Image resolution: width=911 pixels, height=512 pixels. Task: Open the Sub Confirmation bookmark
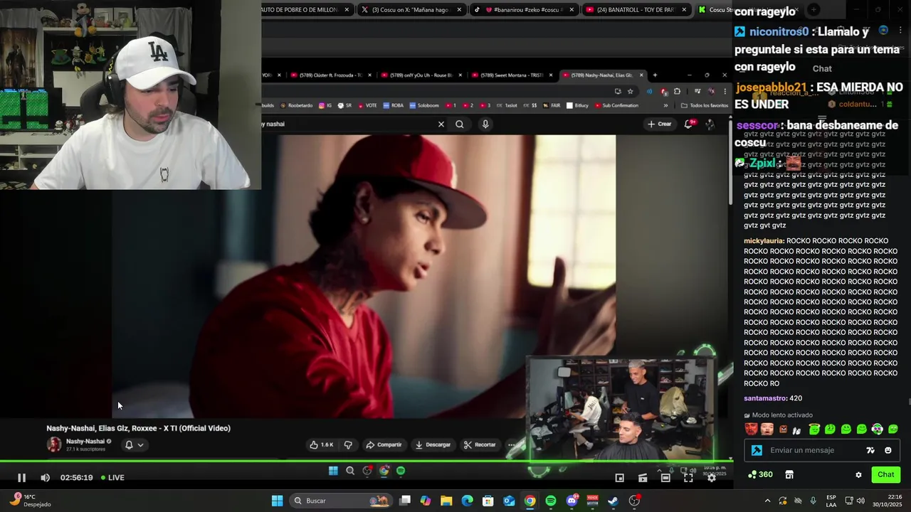[x=616, y=105]
